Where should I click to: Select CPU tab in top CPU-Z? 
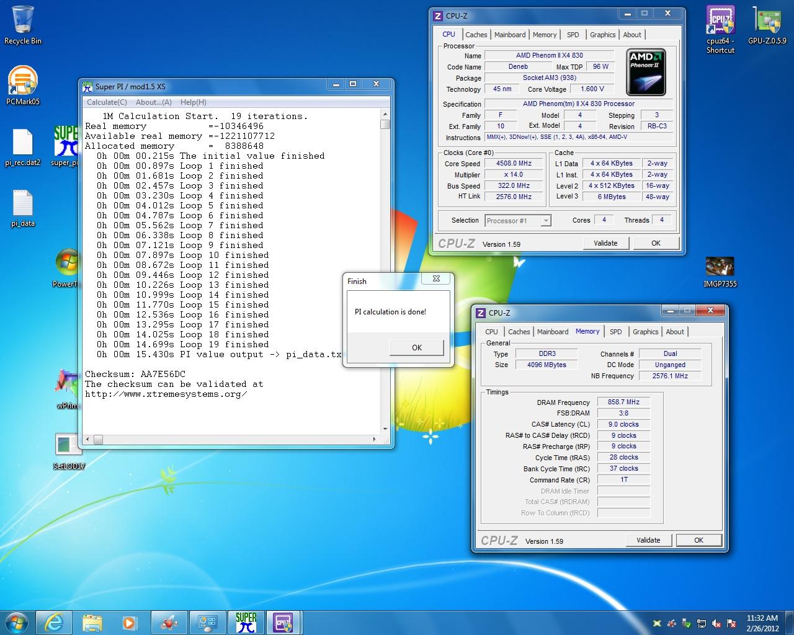pos(449,34)
